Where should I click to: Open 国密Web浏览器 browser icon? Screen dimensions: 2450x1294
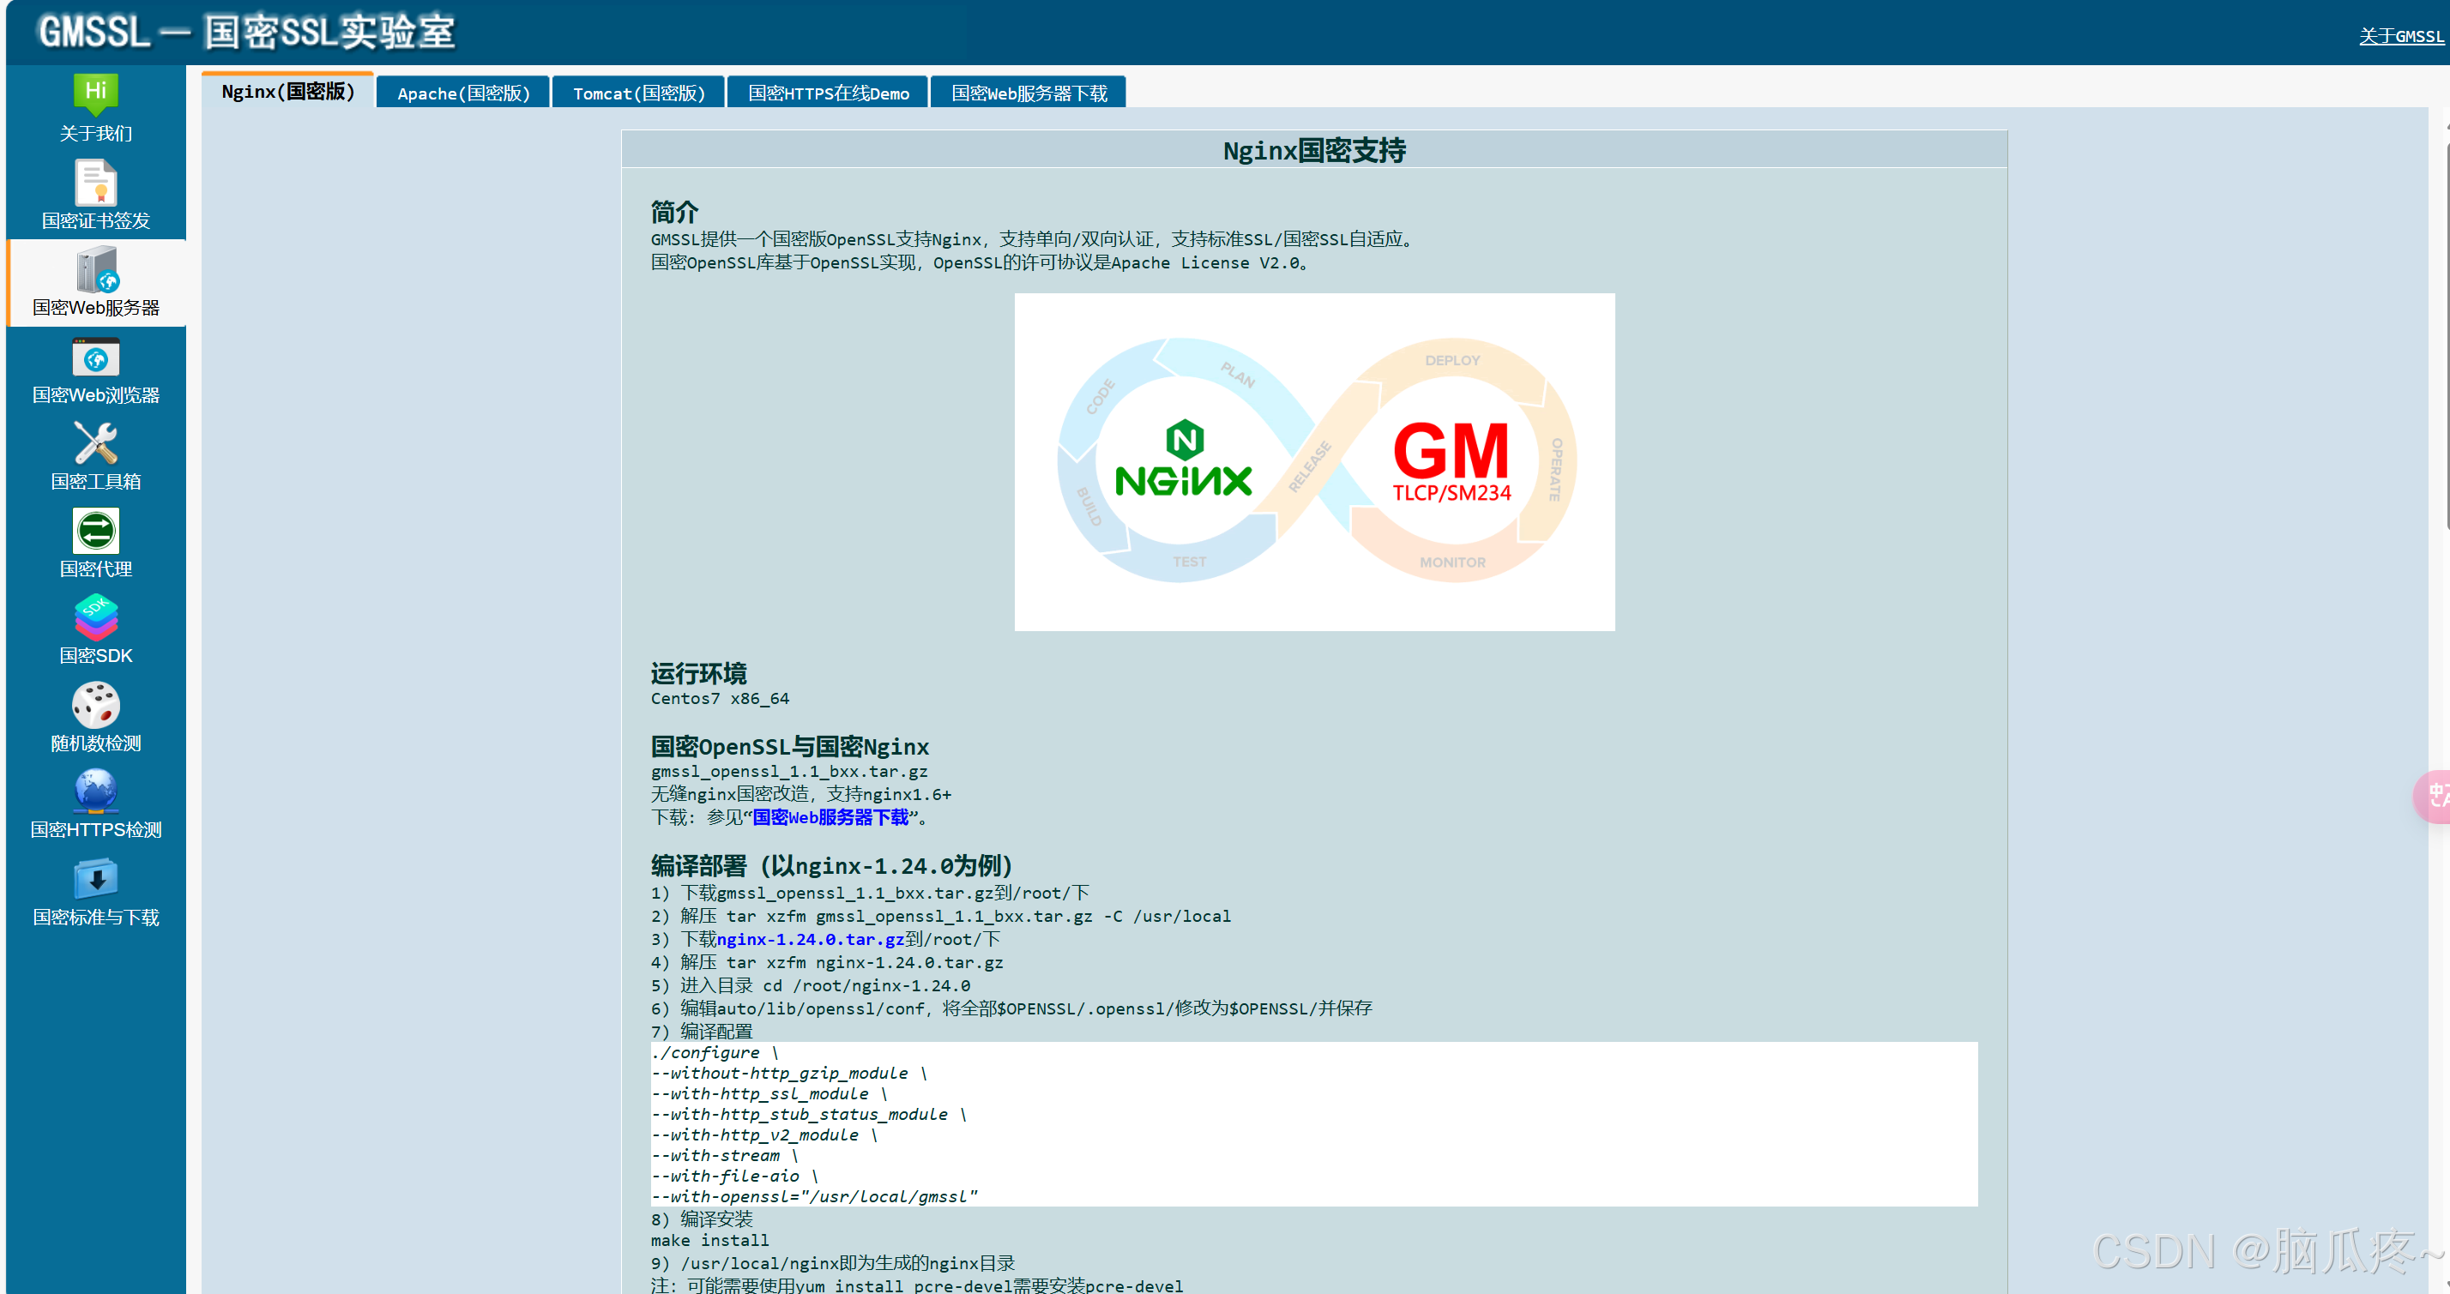point(95,358)
